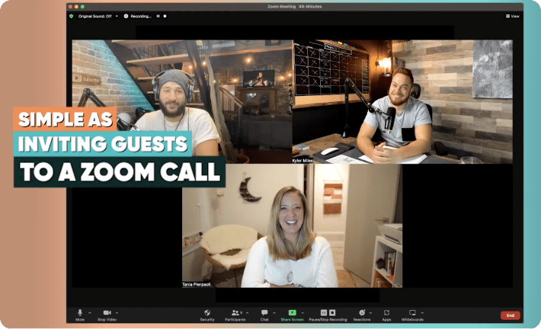Stop recording from the bottom toolbar
541x329 pixels.
click(332, 312)
